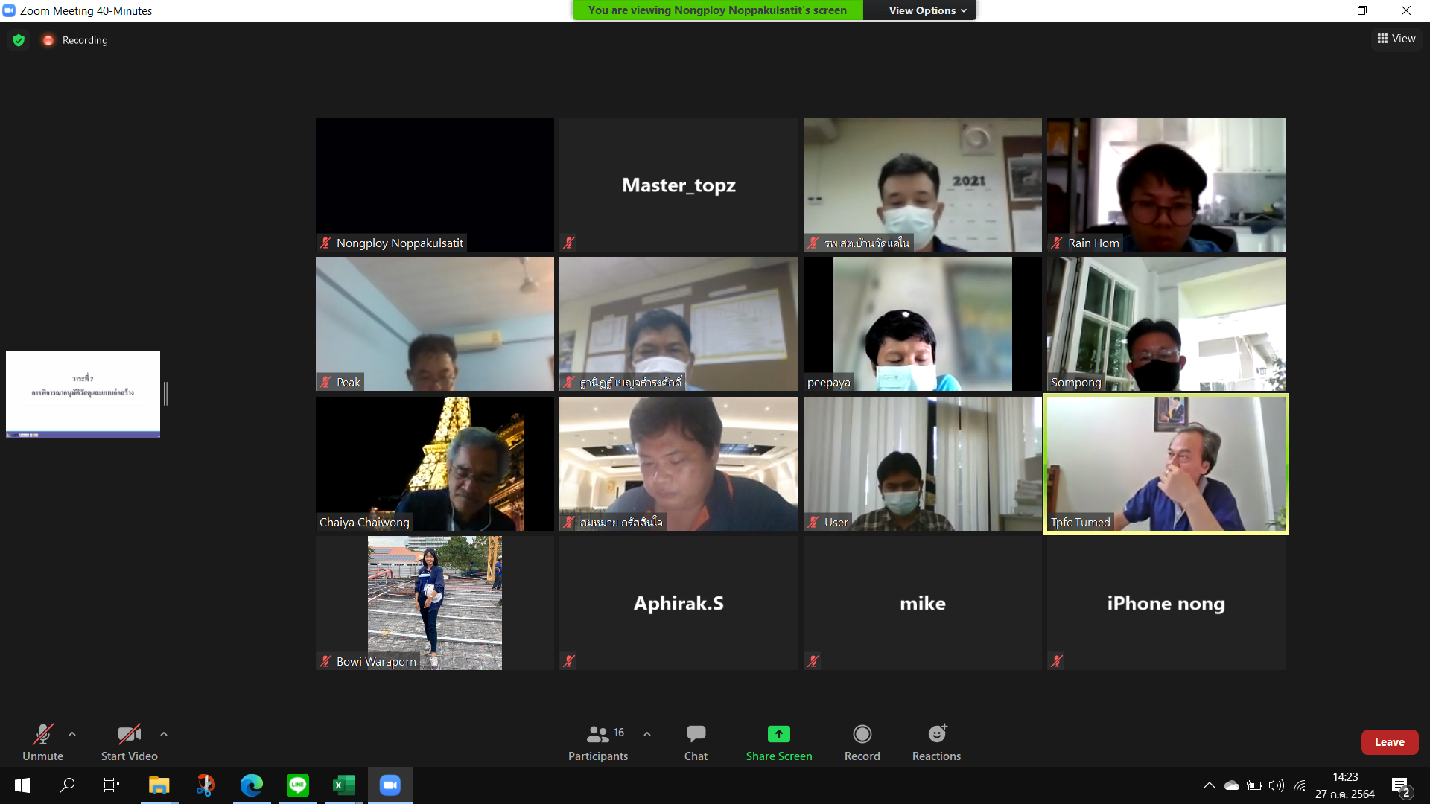Expand audio options arrow next to Unmute
The width and height of the screenshot is (1430, 804).
click(x=72, y=734)
